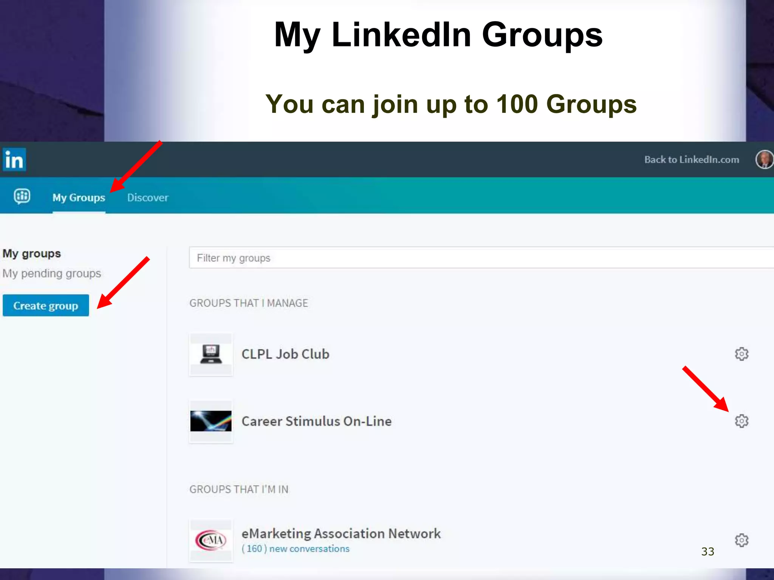
Task: Select the My Groups tab
Action: point(79,197)
